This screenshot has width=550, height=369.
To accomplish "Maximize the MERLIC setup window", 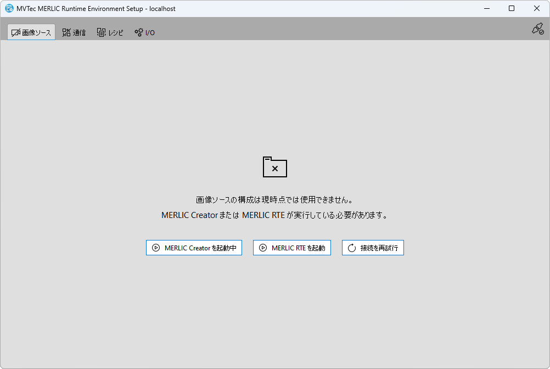I will tap(512, 9).
